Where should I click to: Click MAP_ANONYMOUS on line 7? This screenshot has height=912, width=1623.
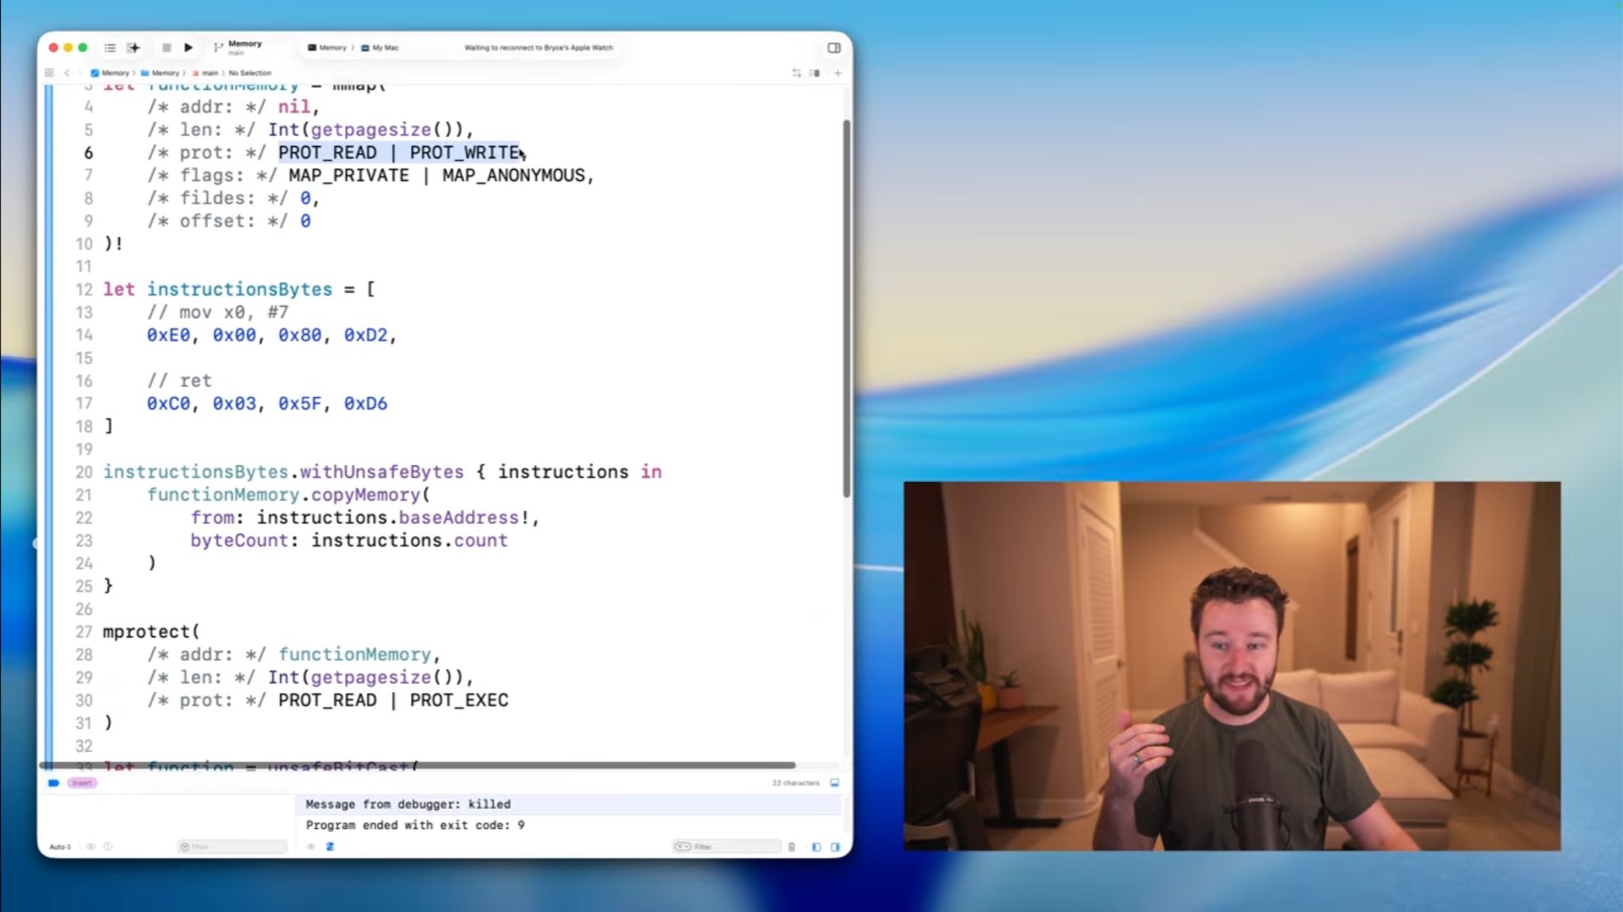pos(514,175)
